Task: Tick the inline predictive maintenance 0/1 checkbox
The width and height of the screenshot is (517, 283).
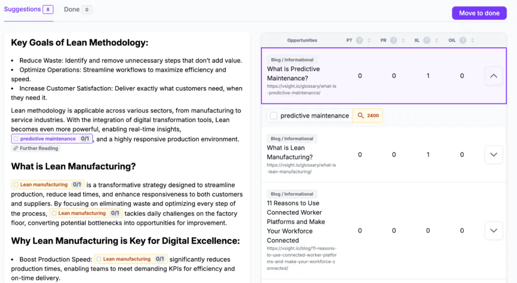Action: point(16,139)
